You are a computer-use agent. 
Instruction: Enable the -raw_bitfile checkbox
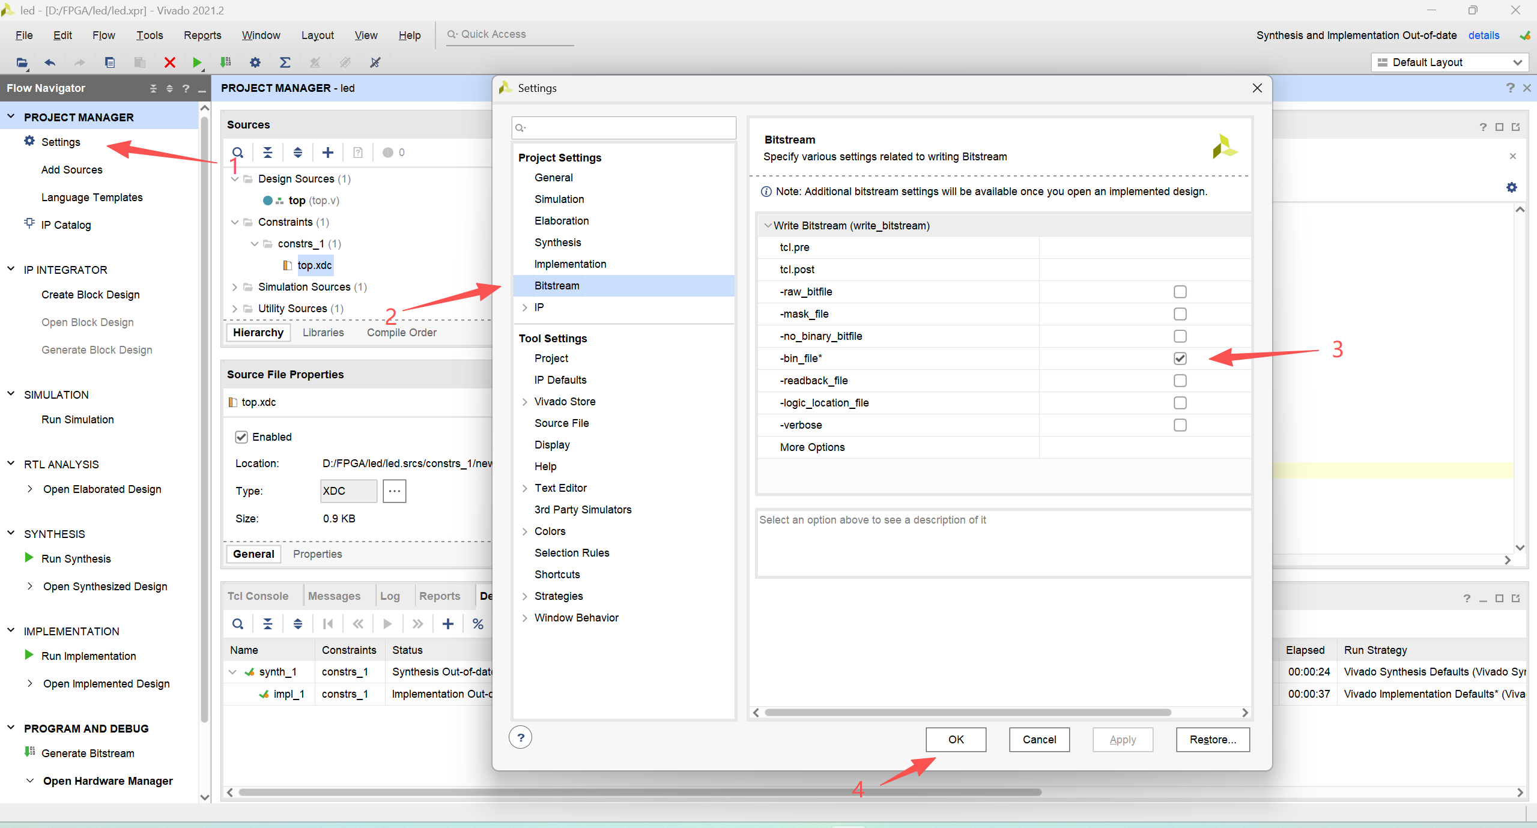point(1180,292)
